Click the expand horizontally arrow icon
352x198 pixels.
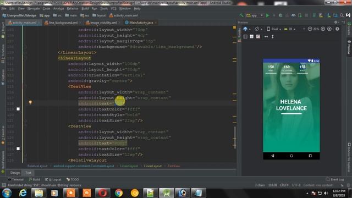click(266, 37)
